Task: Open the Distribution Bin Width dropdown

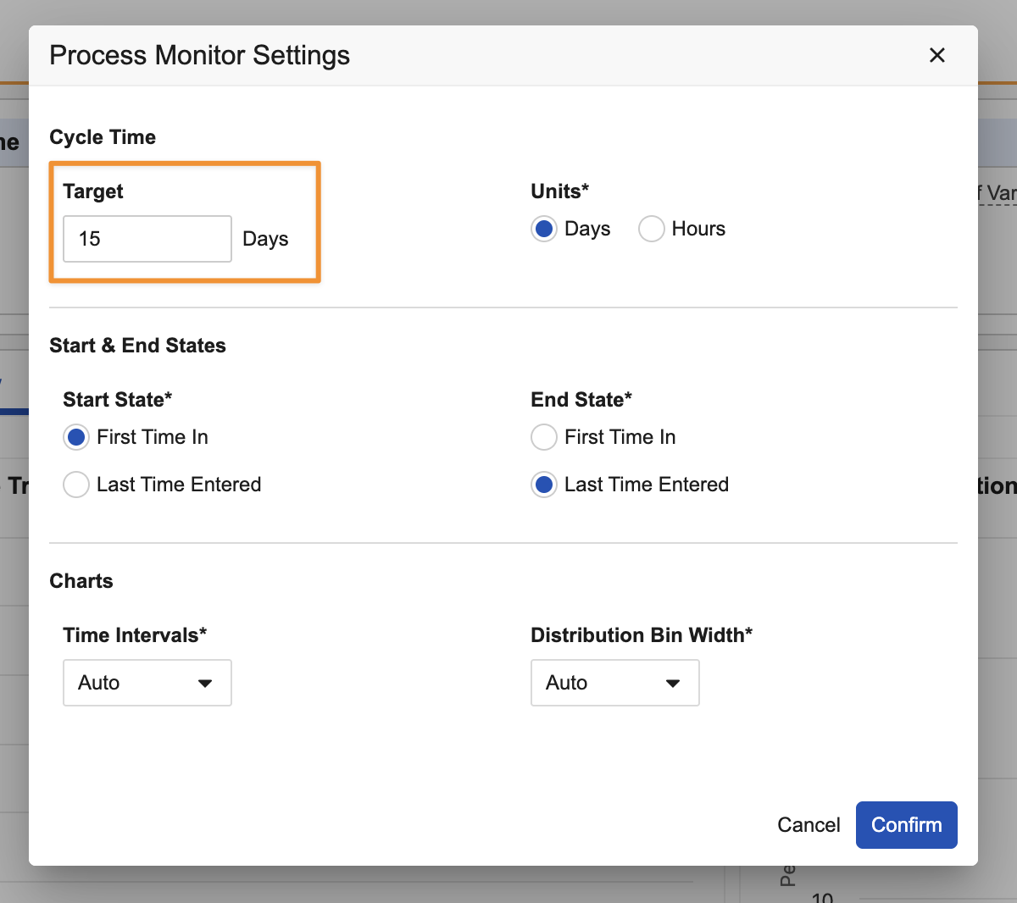Action: point(614,683)
